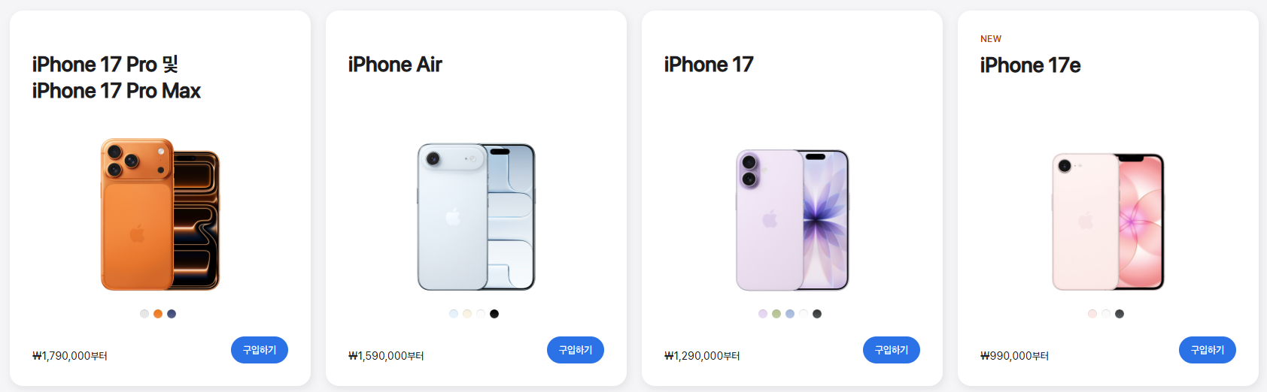Open the orange iPhone 17 Pro product image
1267x392 pixels.
(x=160, y=214)
